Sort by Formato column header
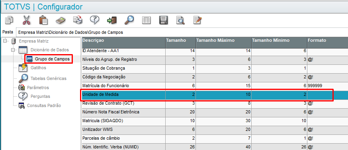This screenshot has width=348, height=150. pyautogui.click(x=328, y=43)
